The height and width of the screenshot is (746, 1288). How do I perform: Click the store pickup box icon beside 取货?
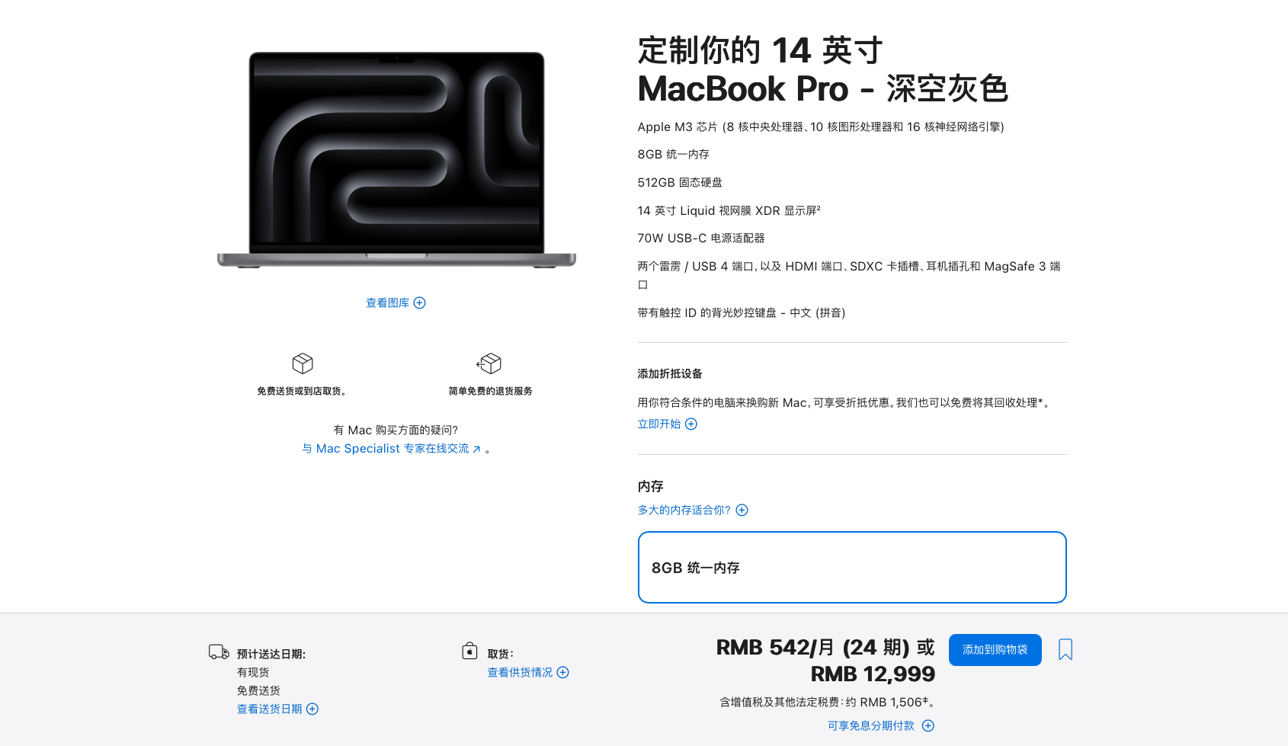[469, 651]
